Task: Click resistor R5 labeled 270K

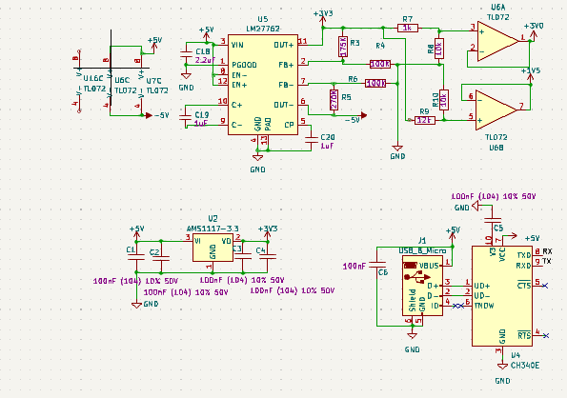Action: (334, 100)
